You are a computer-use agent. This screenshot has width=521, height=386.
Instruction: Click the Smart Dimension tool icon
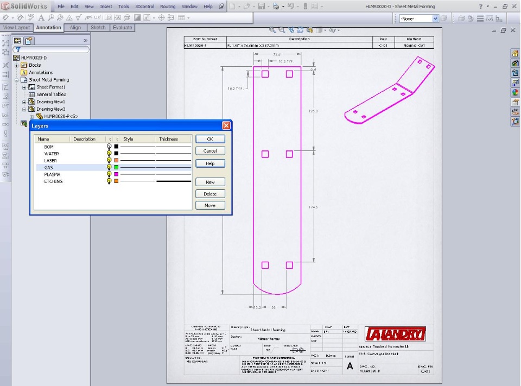tap(5, 17)
